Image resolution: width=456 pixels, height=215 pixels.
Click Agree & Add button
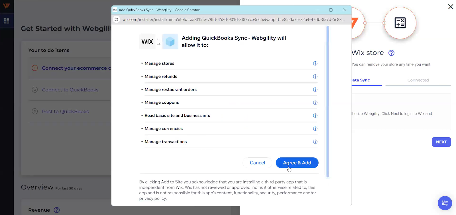[297, 163]
